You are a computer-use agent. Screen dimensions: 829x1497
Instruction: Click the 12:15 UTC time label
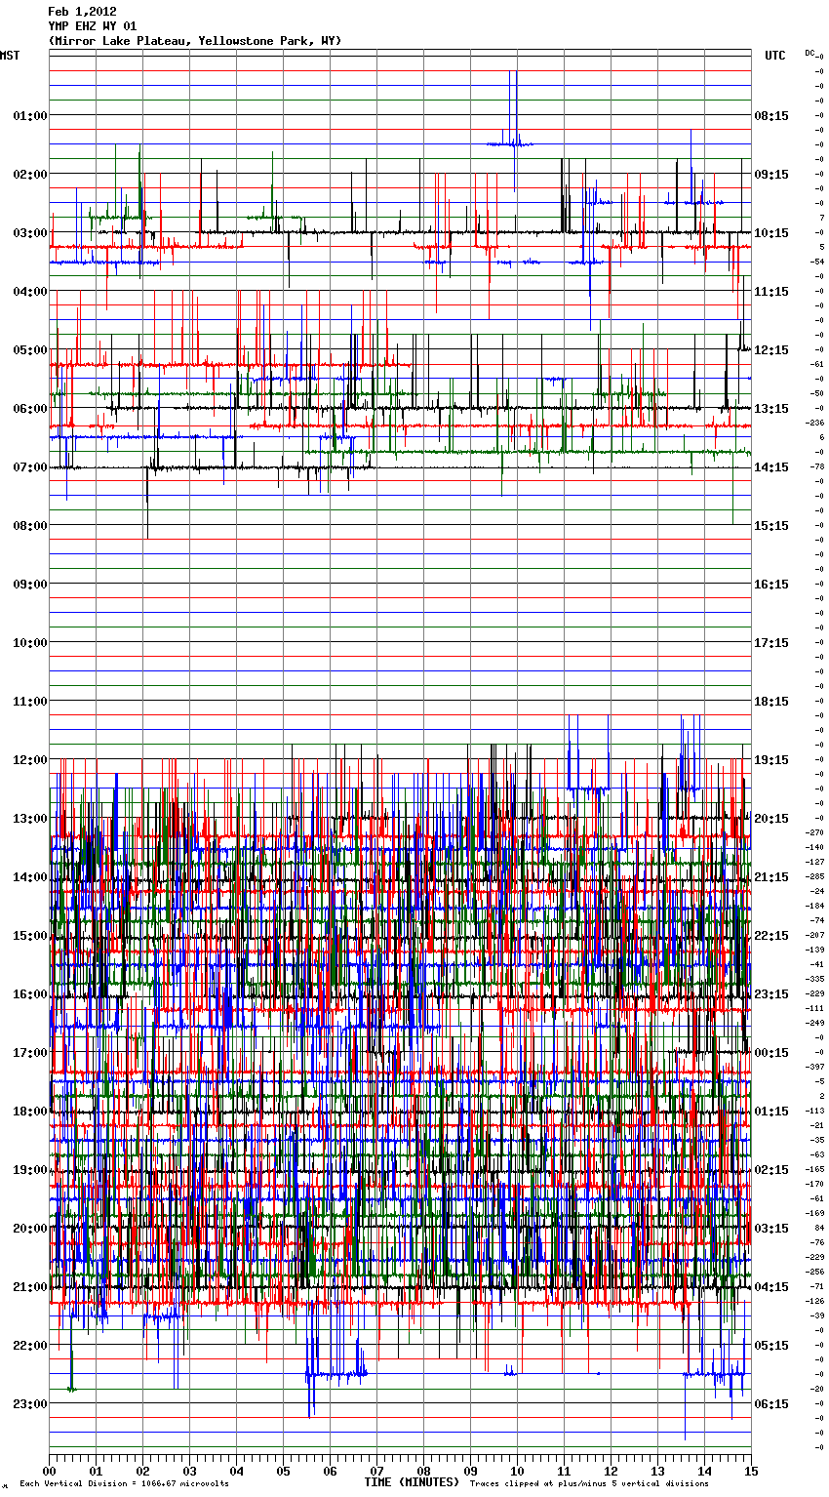click(771, 350)
